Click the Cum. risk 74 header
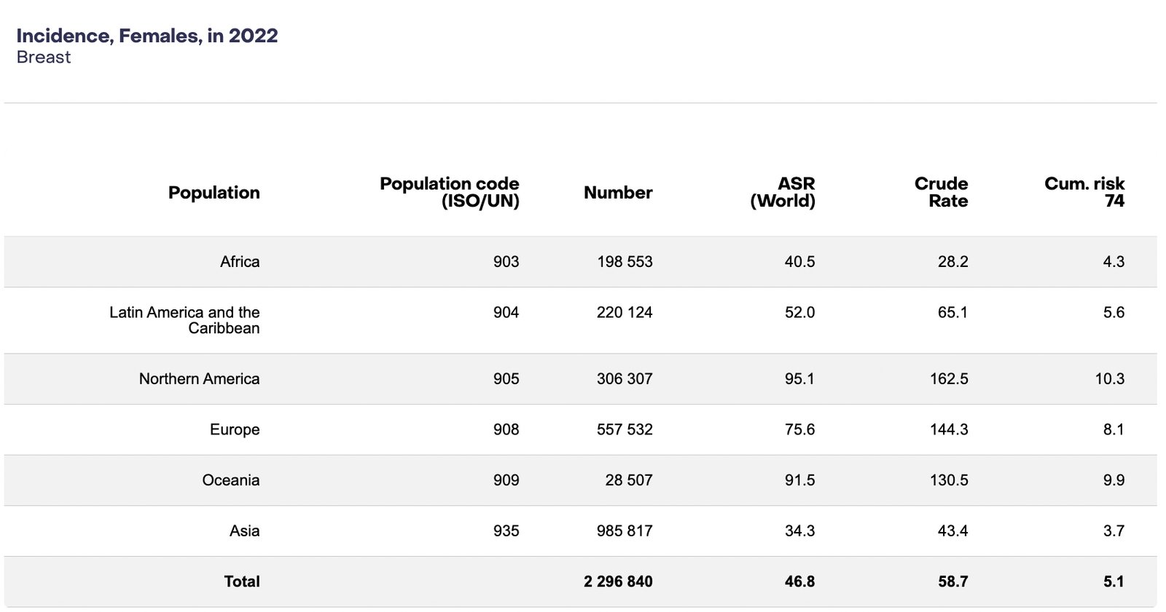This screenshot has width=1166, height=612. pos(1084,193)
